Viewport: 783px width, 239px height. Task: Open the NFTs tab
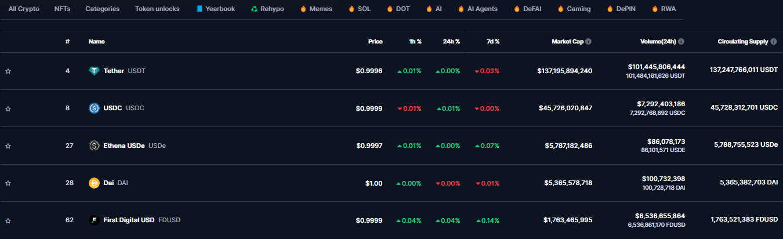[x=62, y=9]
